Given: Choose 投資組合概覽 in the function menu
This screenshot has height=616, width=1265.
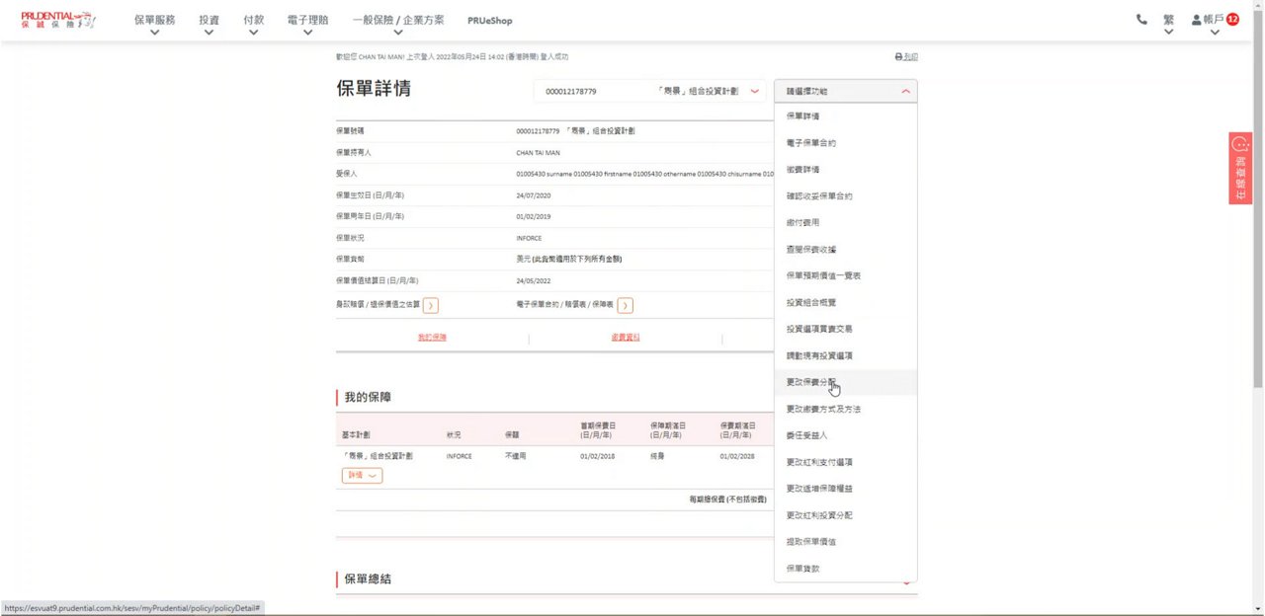Looking at the screenshot, I should coord(810,302).
